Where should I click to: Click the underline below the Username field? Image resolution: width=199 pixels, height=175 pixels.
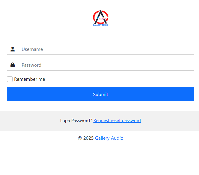point(100,54)
